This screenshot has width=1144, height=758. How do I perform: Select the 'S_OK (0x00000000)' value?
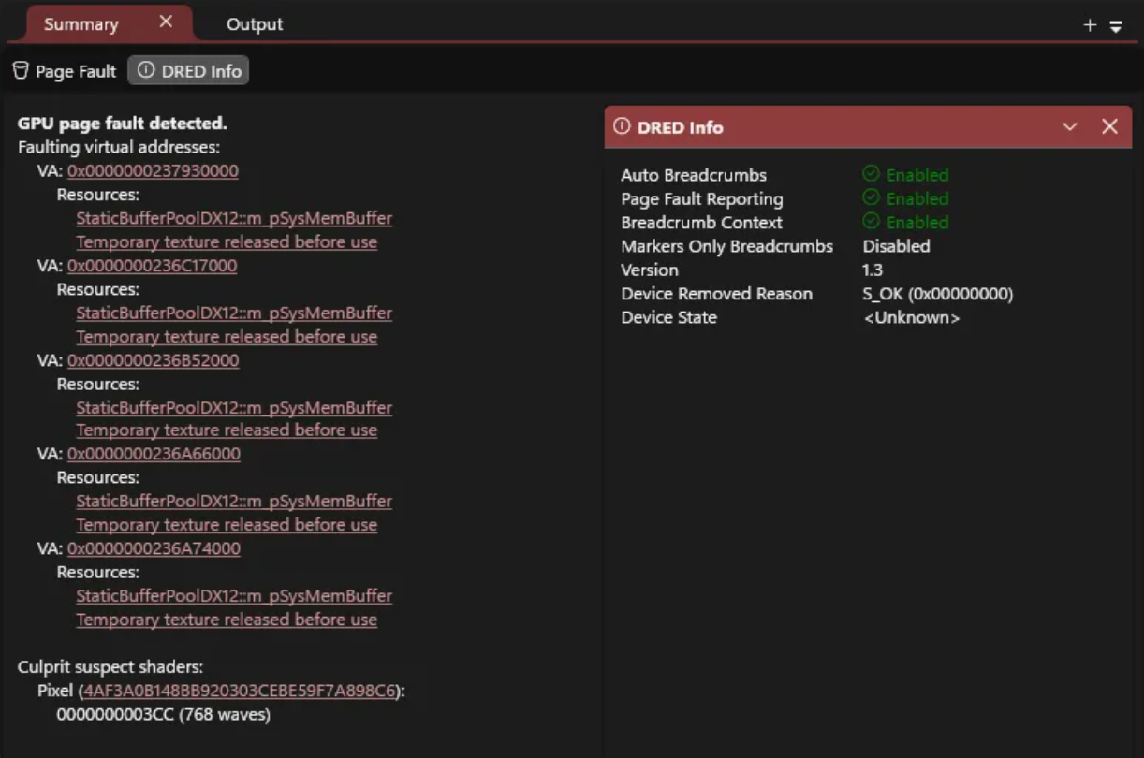[938, 294]
